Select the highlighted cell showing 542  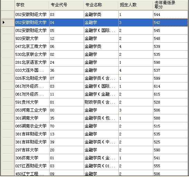170,23
